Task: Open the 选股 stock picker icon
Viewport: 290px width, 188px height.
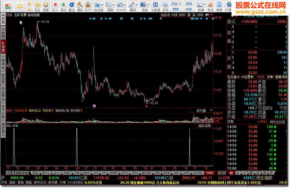Action: (143, 4)
